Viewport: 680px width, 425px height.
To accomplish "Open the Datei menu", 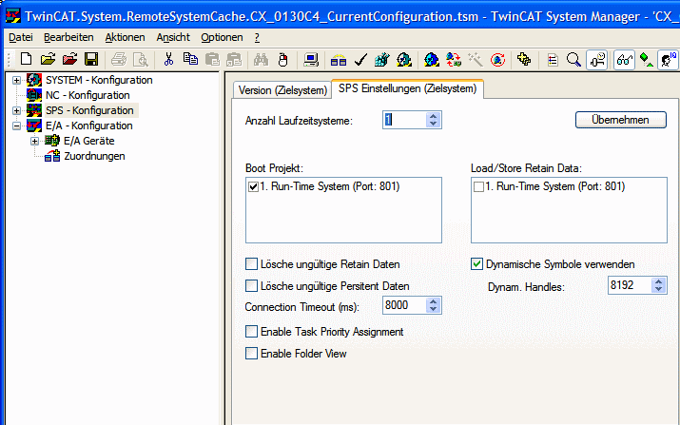I will [21, 37].
